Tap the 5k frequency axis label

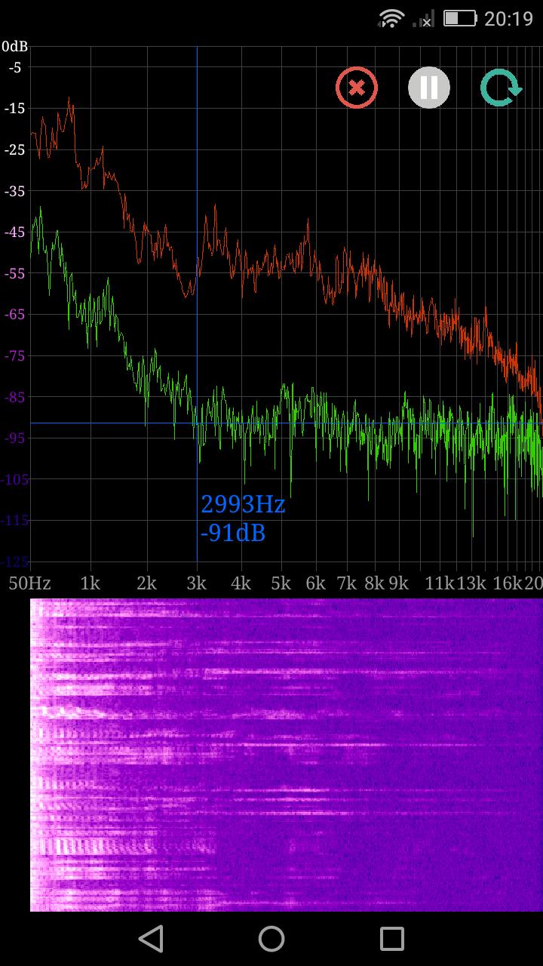point(281,583)
